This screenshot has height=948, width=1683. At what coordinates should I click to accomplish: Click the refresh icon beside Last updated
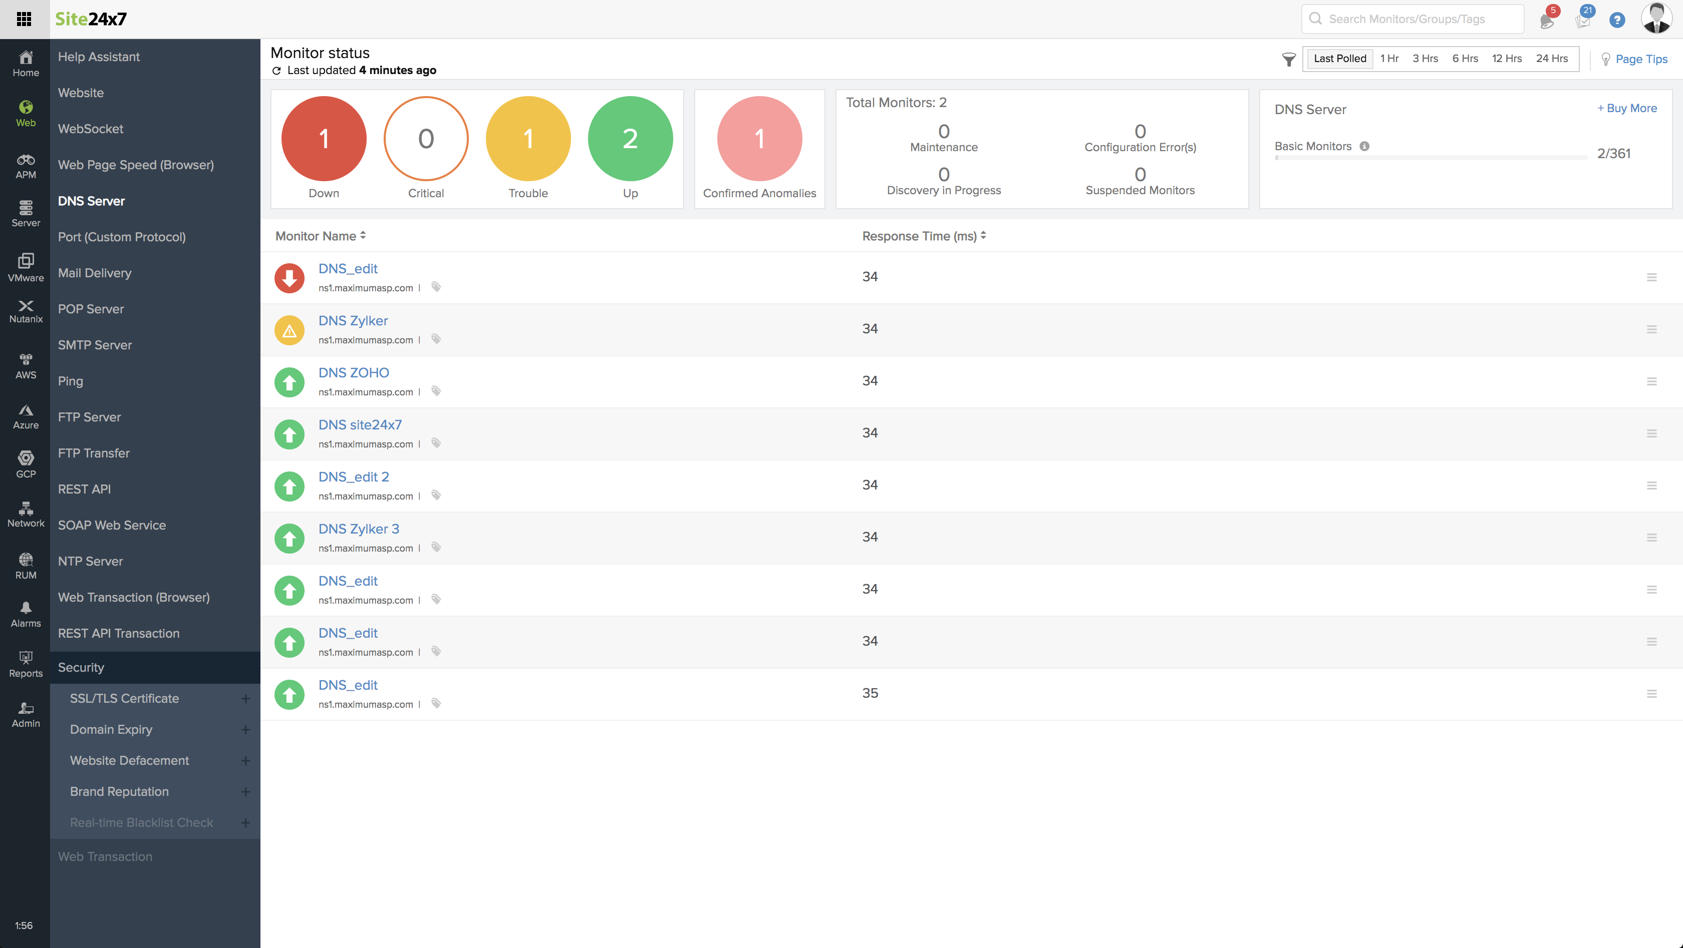[x=276, y=71]
